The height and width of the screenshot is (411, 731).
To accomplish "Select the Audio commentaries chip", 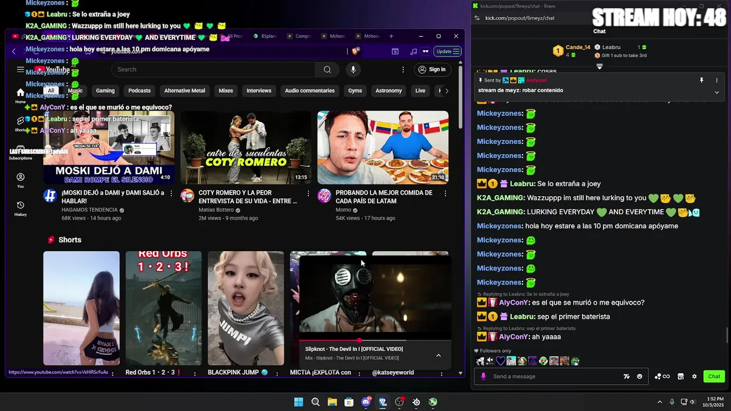I will [x=310, y=91].
